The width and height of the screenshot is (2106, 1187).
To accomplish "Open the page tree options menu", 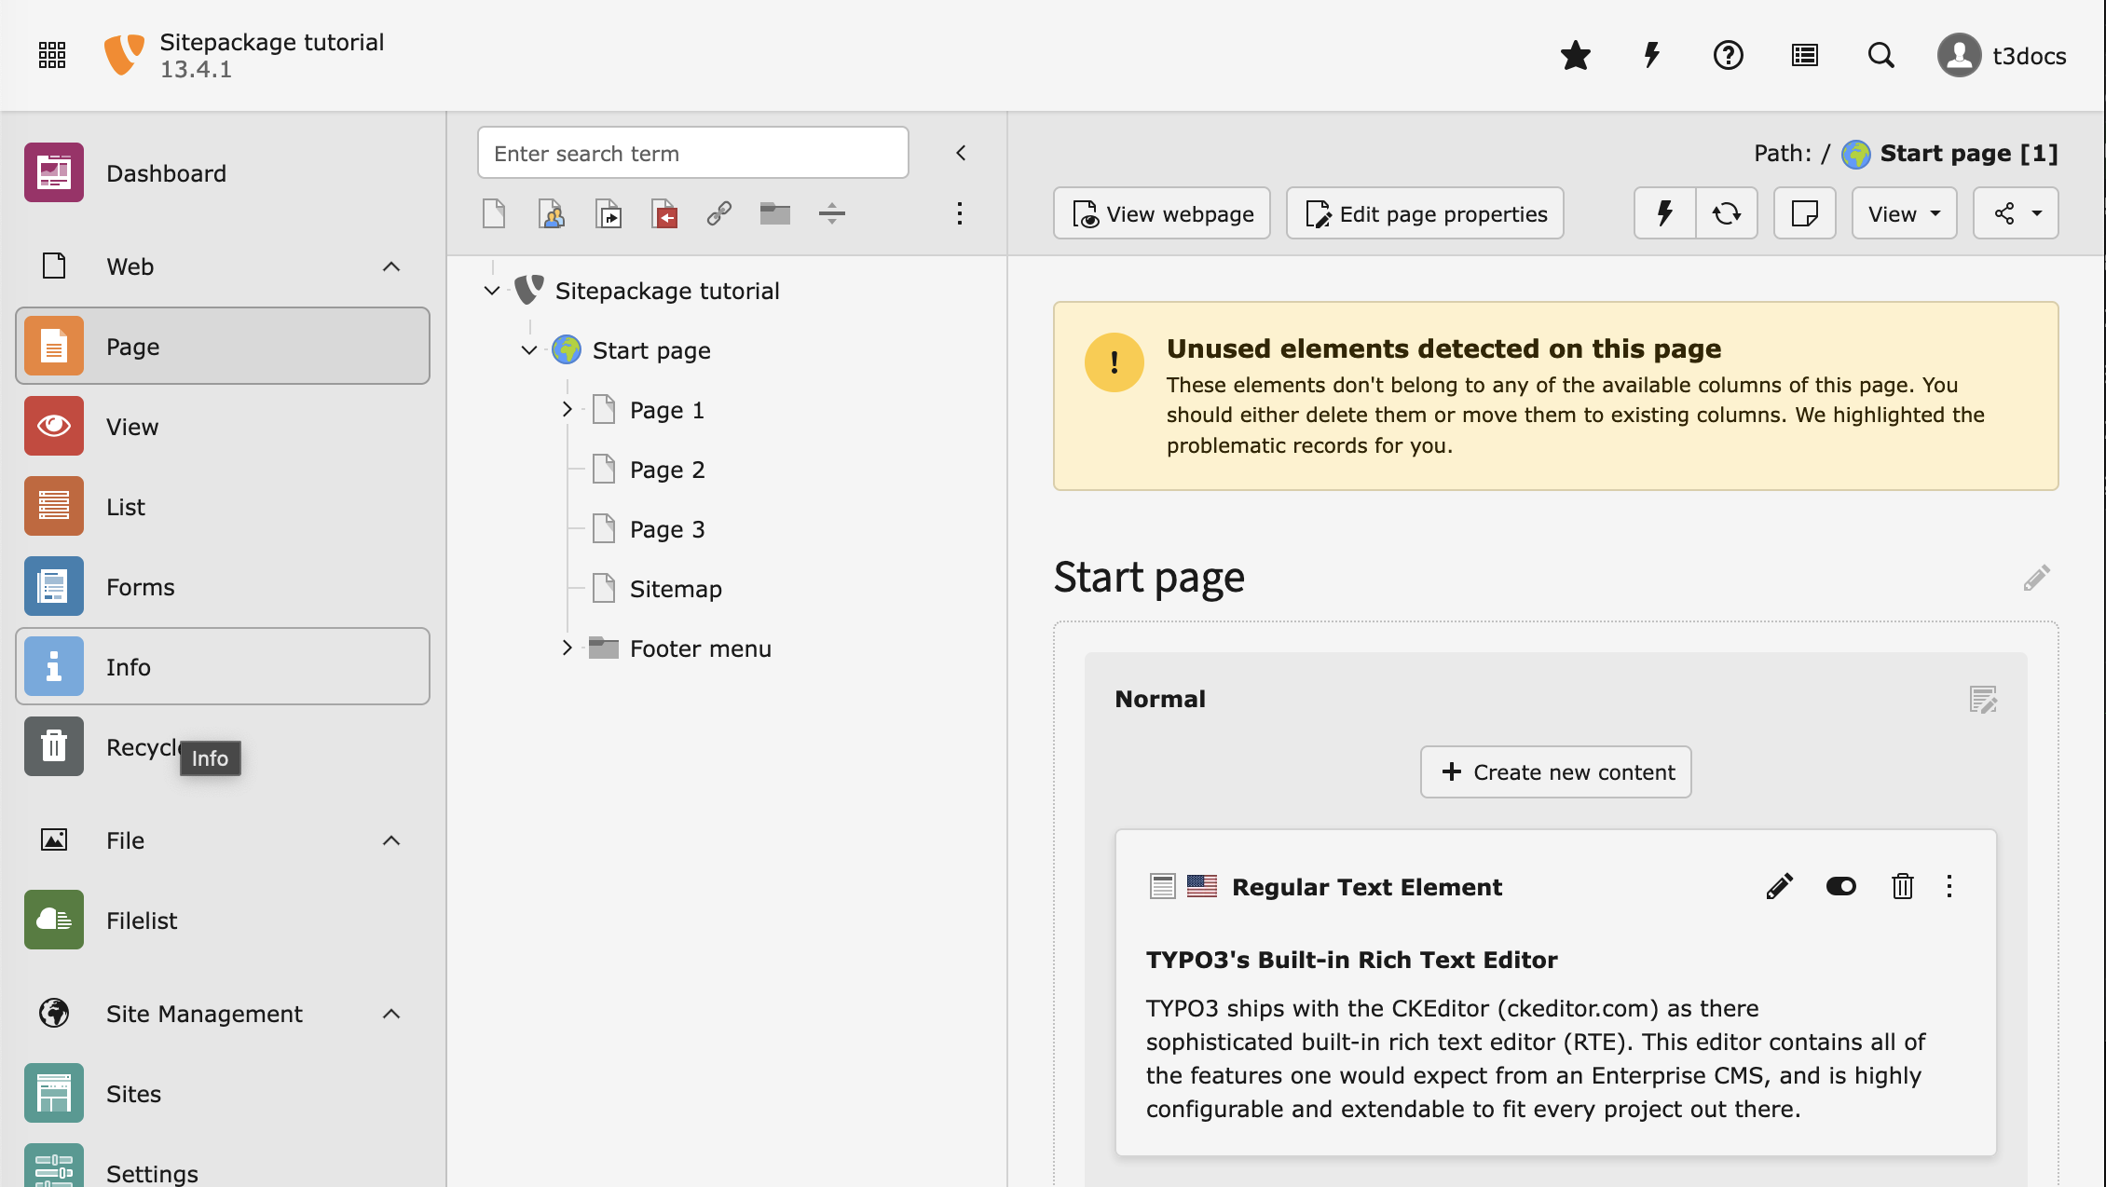I will 959,213.
